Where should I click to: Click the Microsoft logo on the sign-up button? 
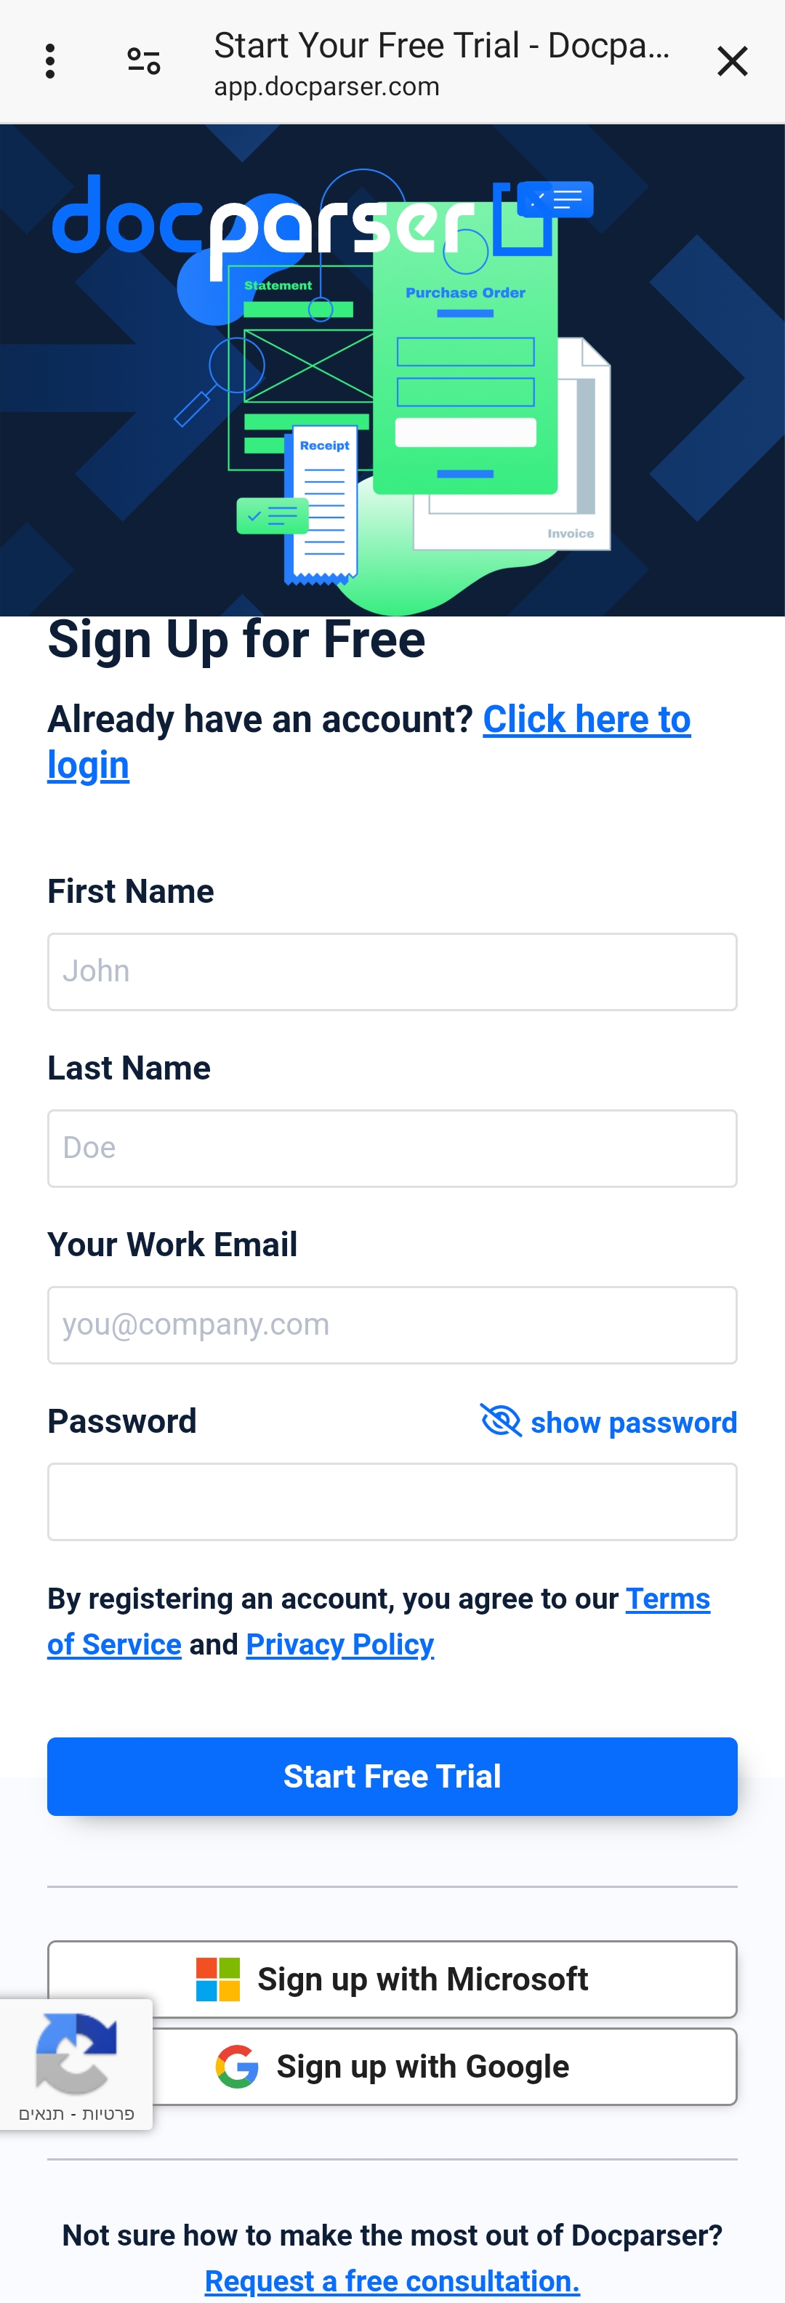pyautogui.click(x=217, y=1979)
